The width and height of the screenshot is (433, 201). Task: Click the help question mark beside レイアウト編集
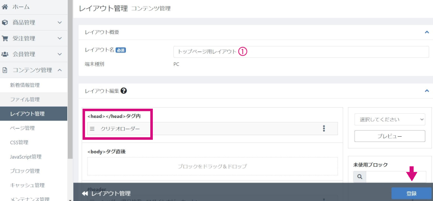click(124, 91)
